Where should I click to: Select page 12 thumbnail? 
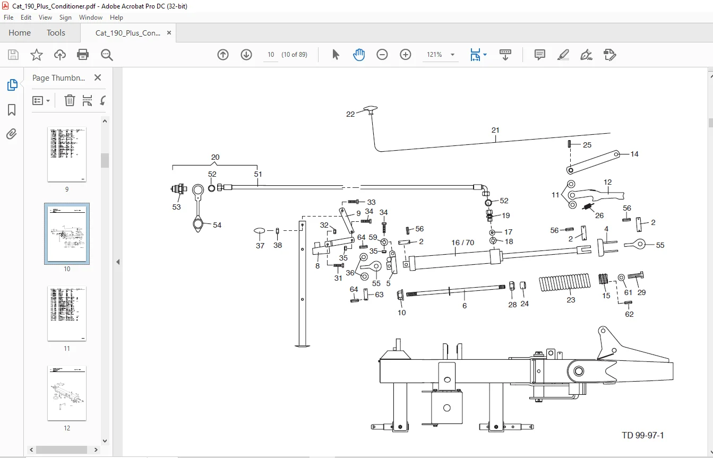67,393
